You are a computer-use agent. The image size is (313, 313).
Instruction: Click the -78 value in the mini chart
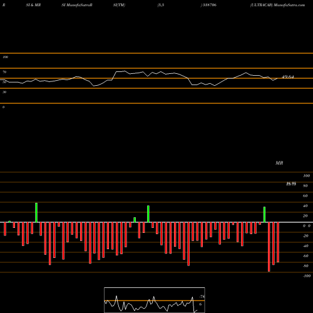[202, 297]
